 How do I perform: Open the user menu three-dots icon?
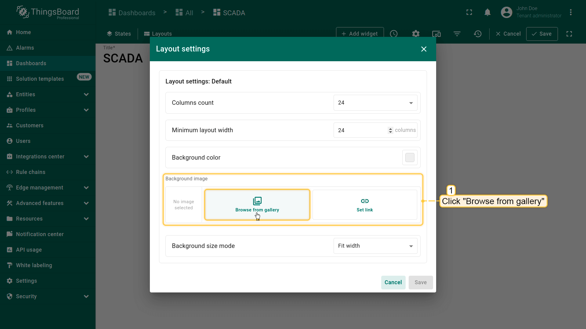571,12
